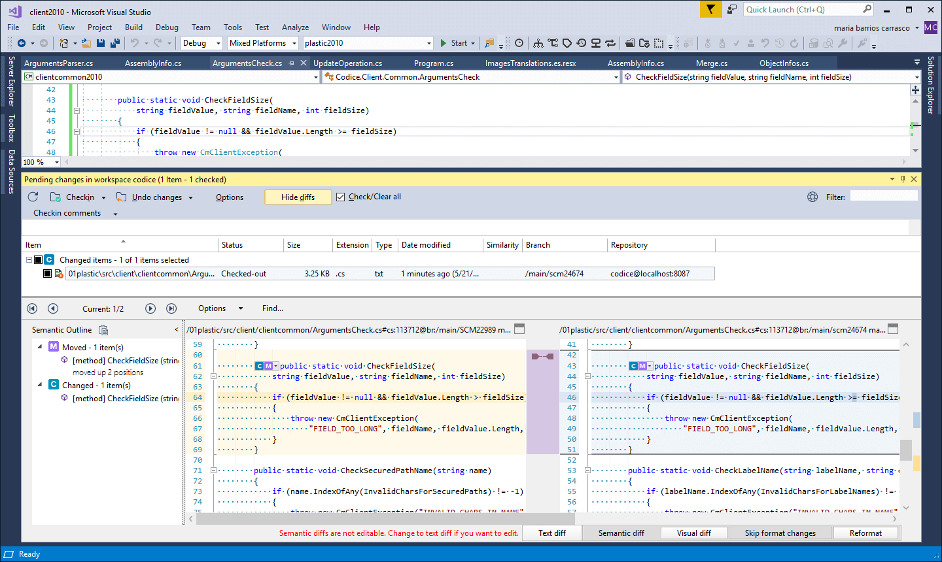Open the Debug menu

(x=167, y=27)
